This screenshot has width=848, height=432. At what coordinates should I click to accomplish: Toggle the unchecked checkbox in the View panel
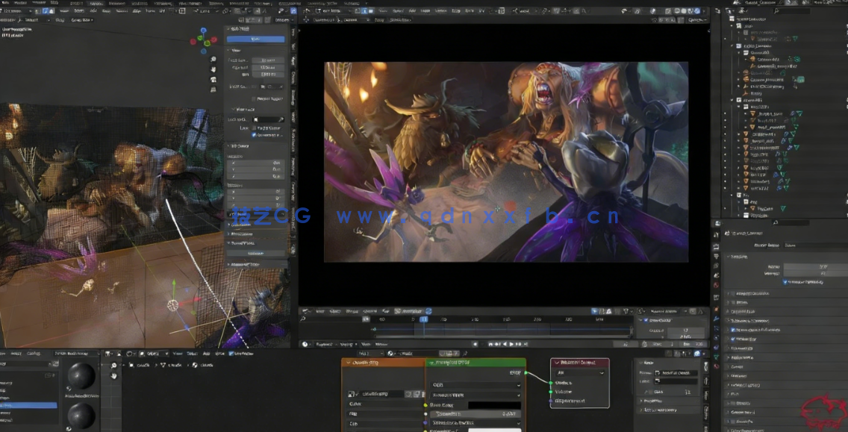coord(253,98)
